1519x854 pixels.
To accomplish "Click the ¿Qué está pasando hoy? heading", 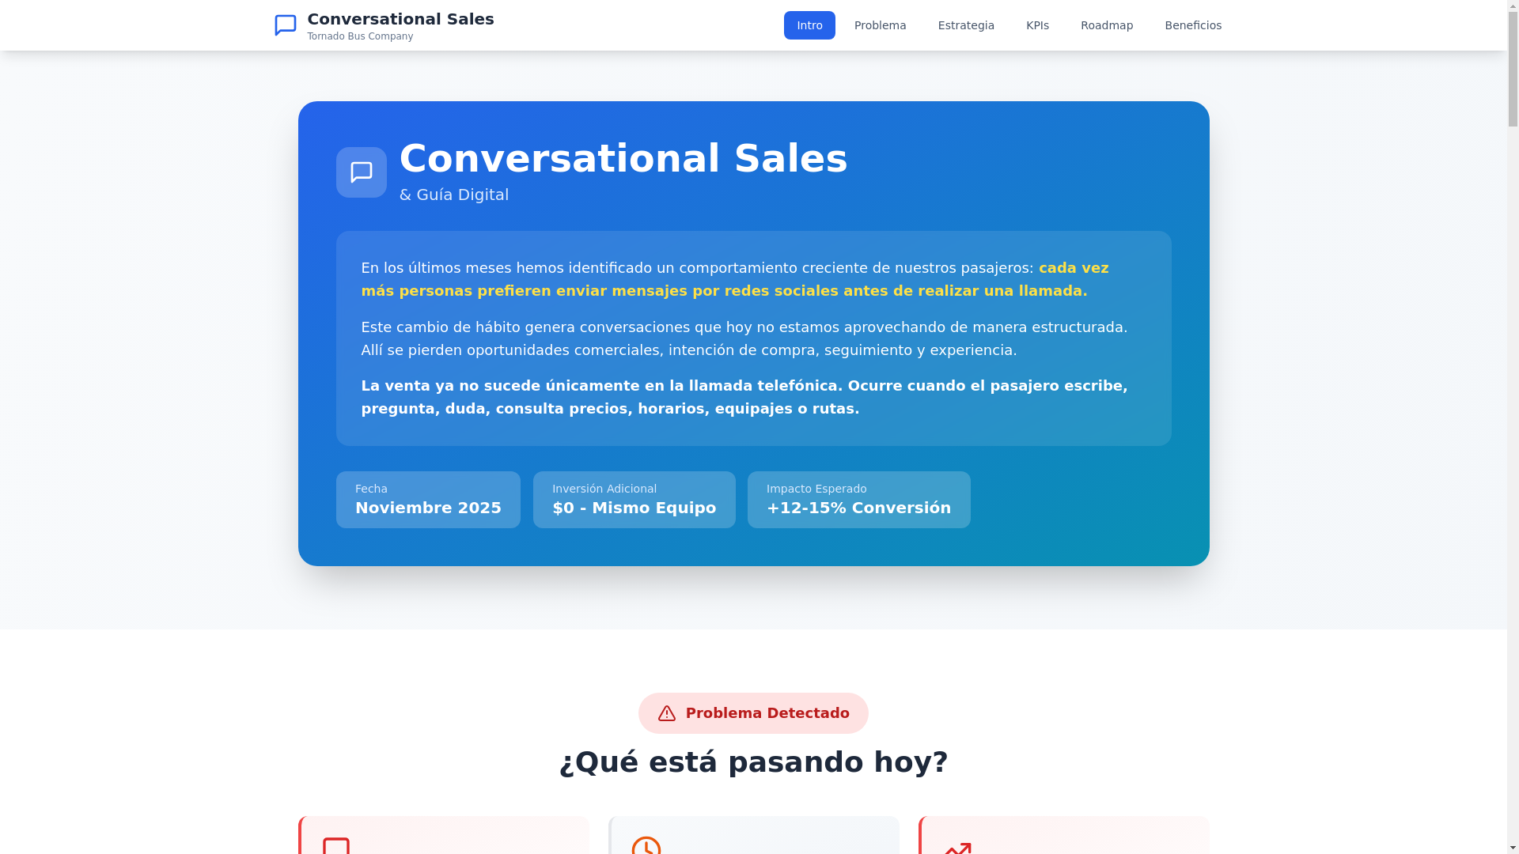I will click(753, 762).
